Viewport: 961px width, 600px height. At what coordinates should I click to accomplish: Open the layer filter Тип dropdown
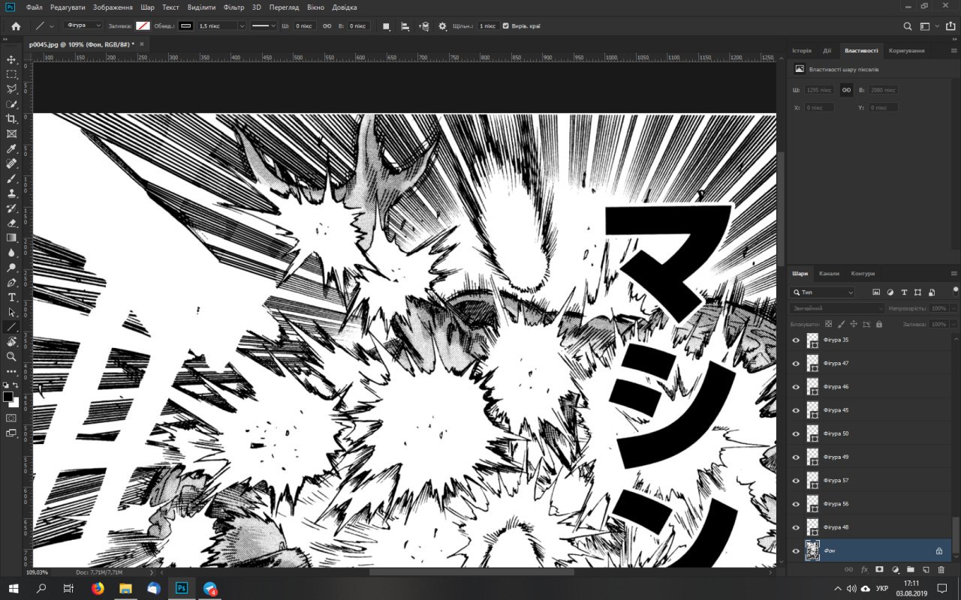[x=822, y=292]
